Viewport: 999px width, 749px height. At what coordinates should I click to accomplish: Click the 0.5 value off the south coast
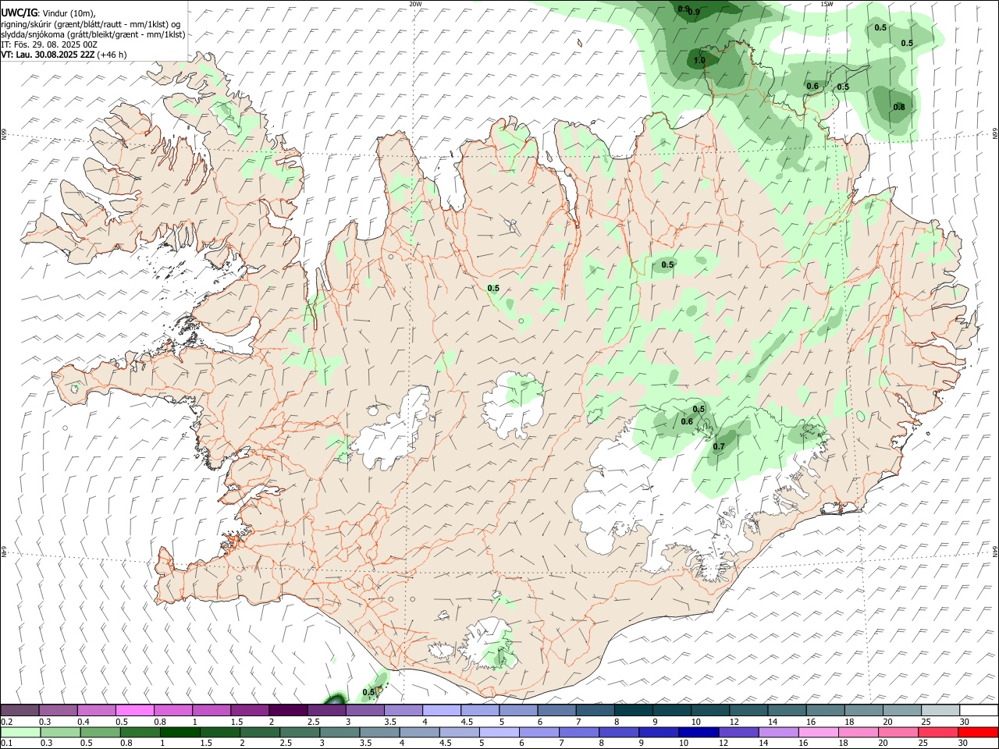click(x=369, y=692)
